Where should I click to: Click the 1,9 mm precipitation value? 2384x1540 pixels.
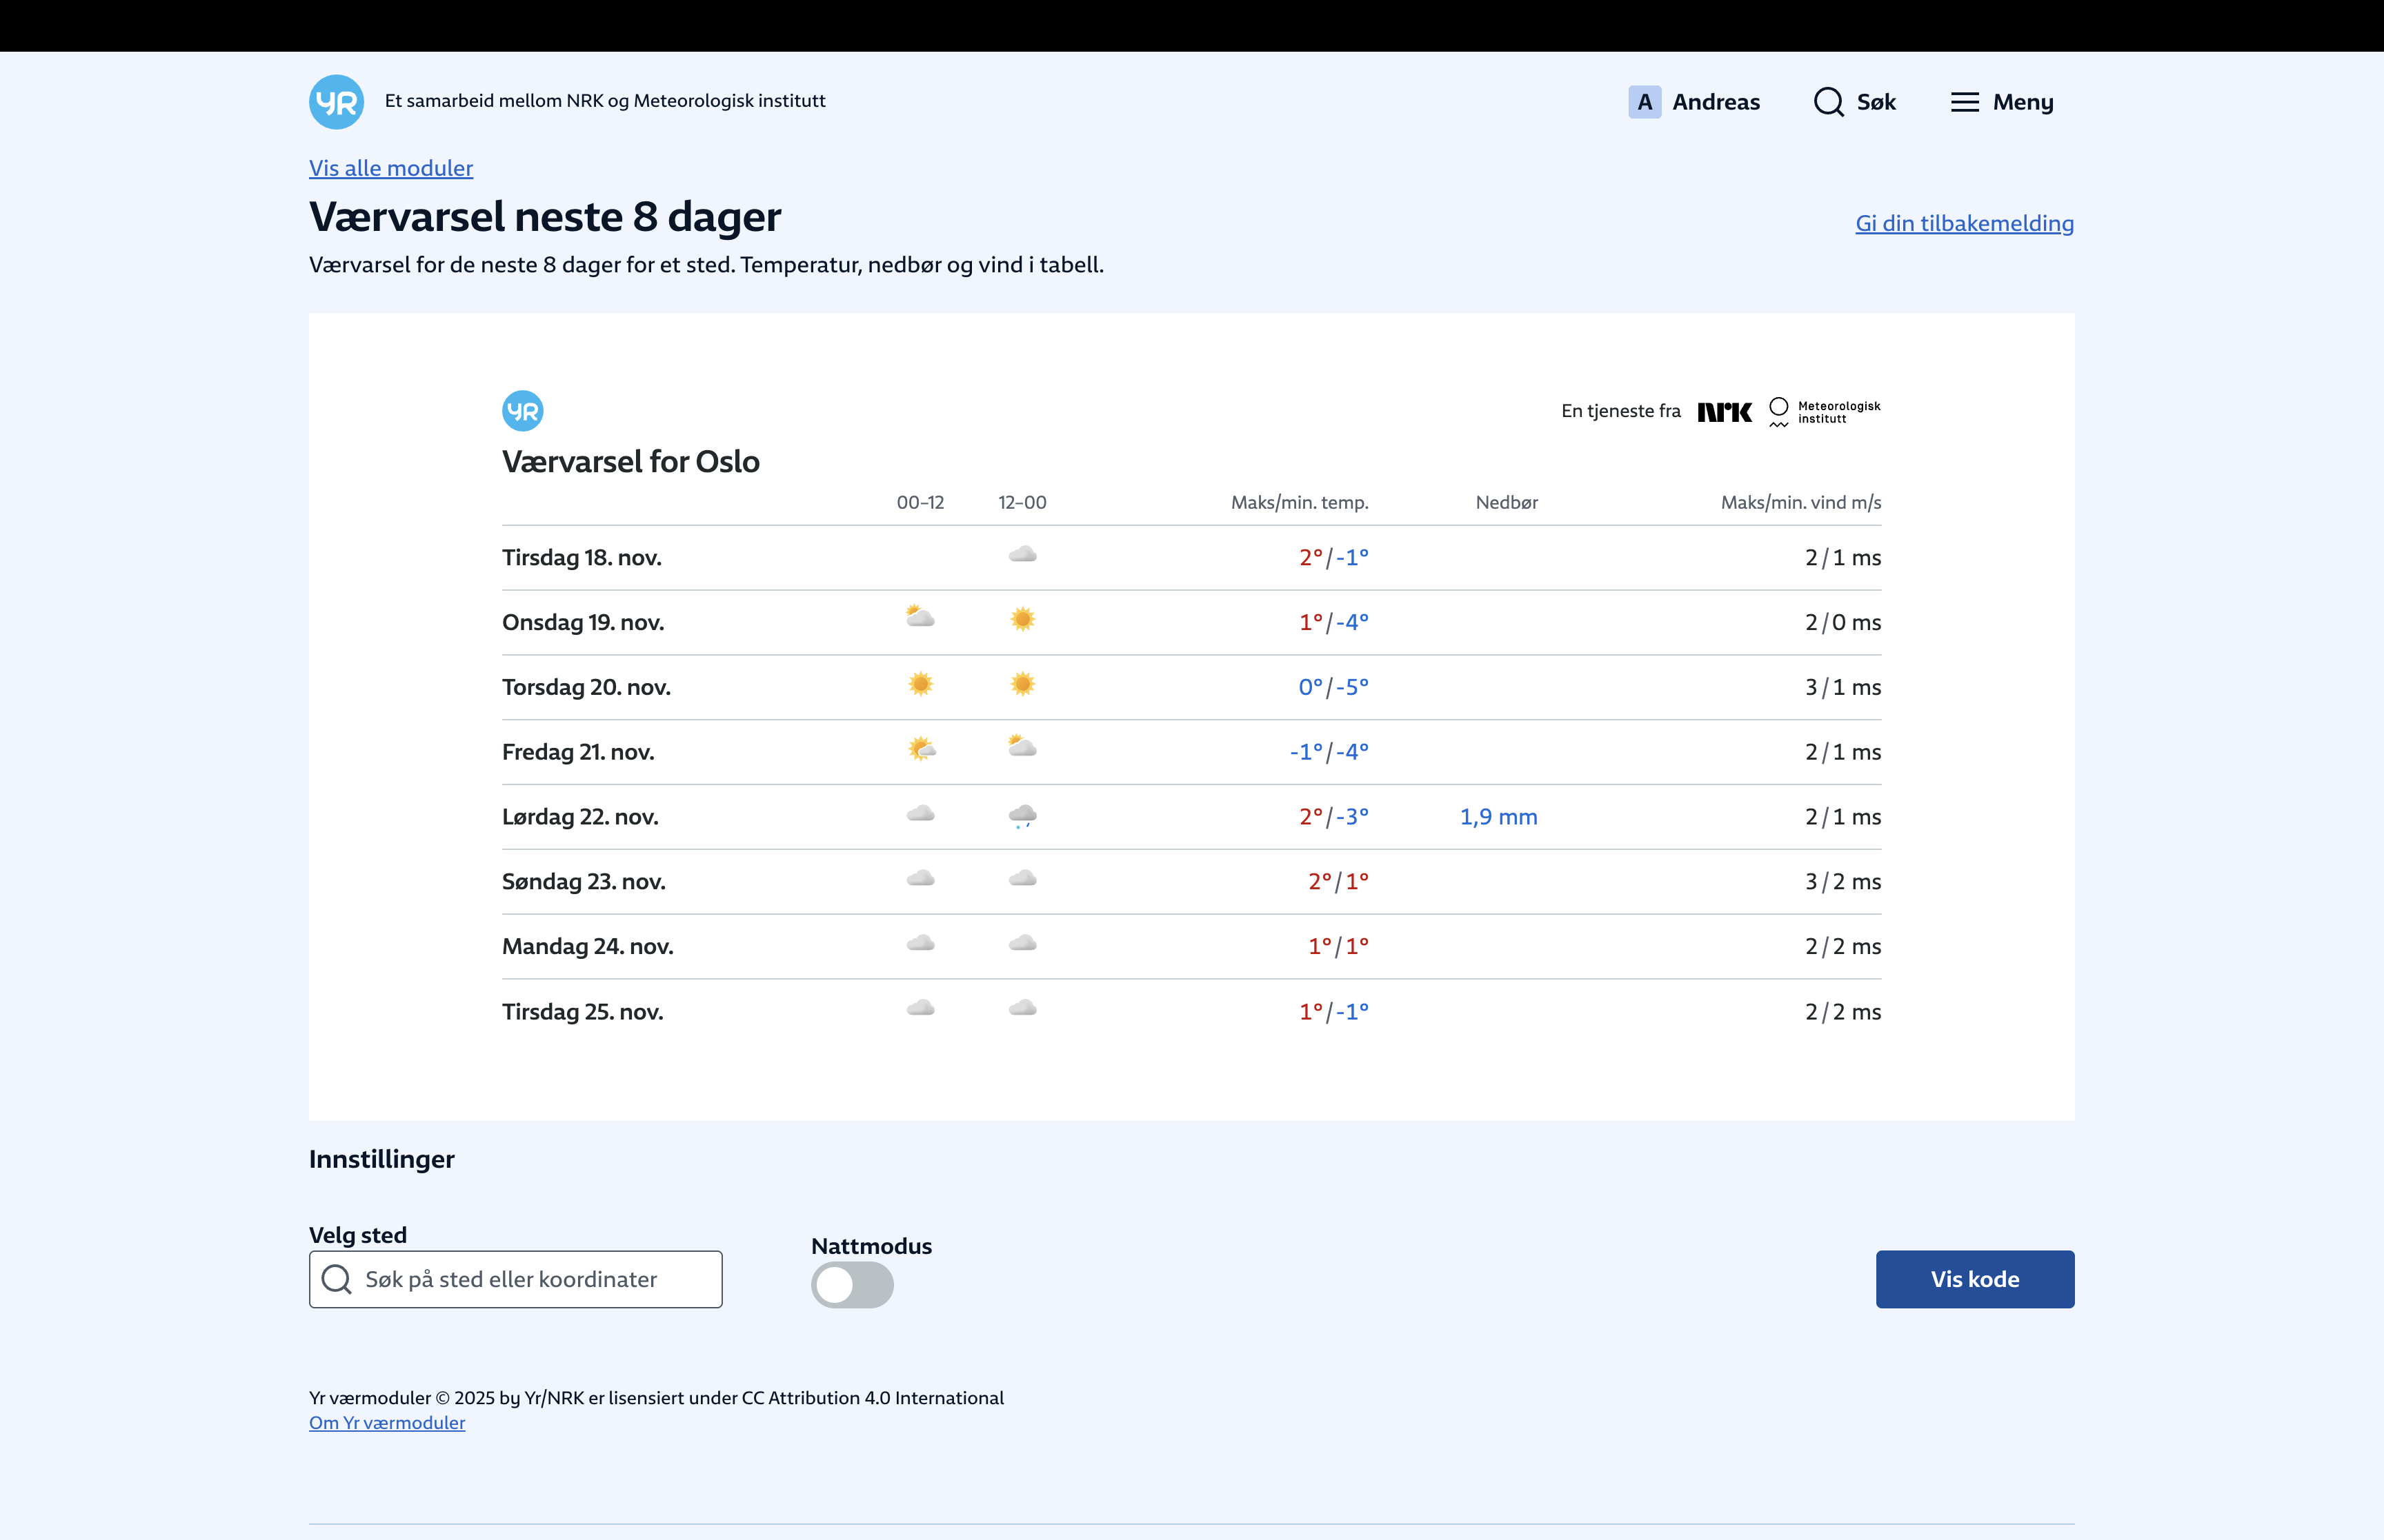(1498, 817)
